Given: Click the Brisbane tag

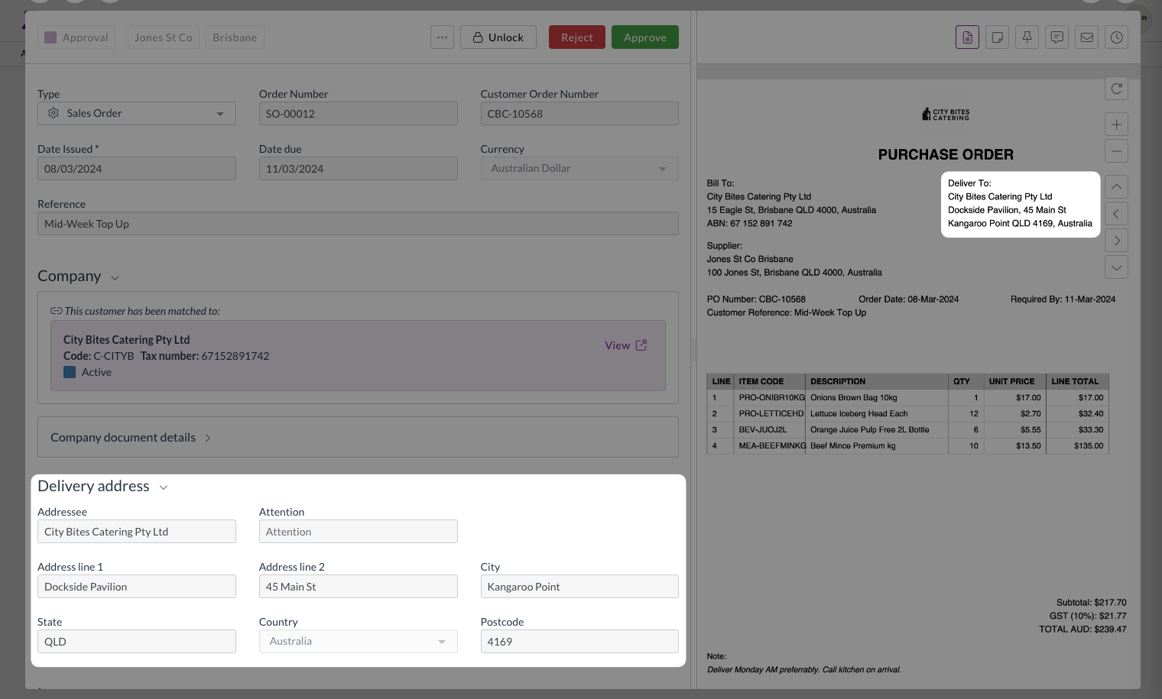Looking at the screenshot, I should pyautogui.click(x=235, y=37).
